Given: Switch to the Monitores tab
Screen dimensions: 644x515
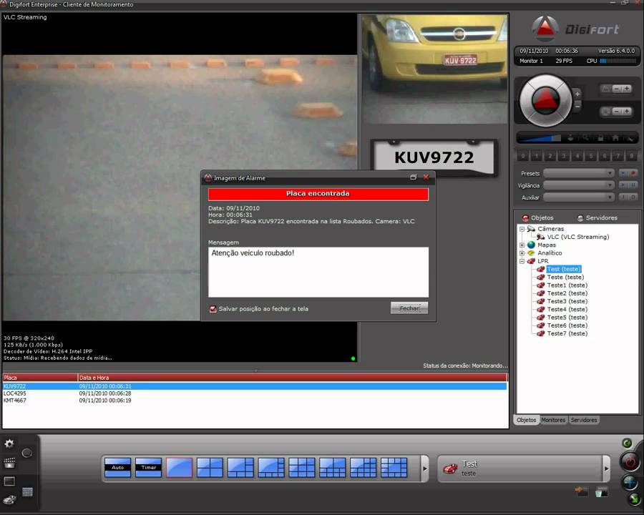Looking at the screenshot, I should pos(553,420).
